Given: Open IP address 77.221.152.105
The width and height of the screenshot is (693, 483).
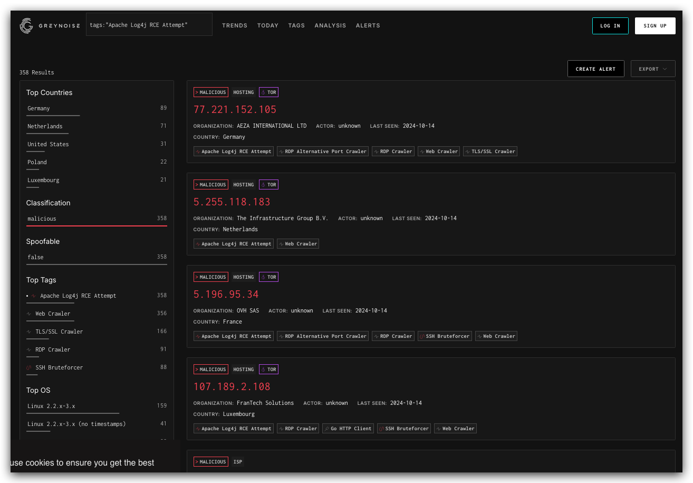Looking at the screenshot, I should click(x=235, y=110).
